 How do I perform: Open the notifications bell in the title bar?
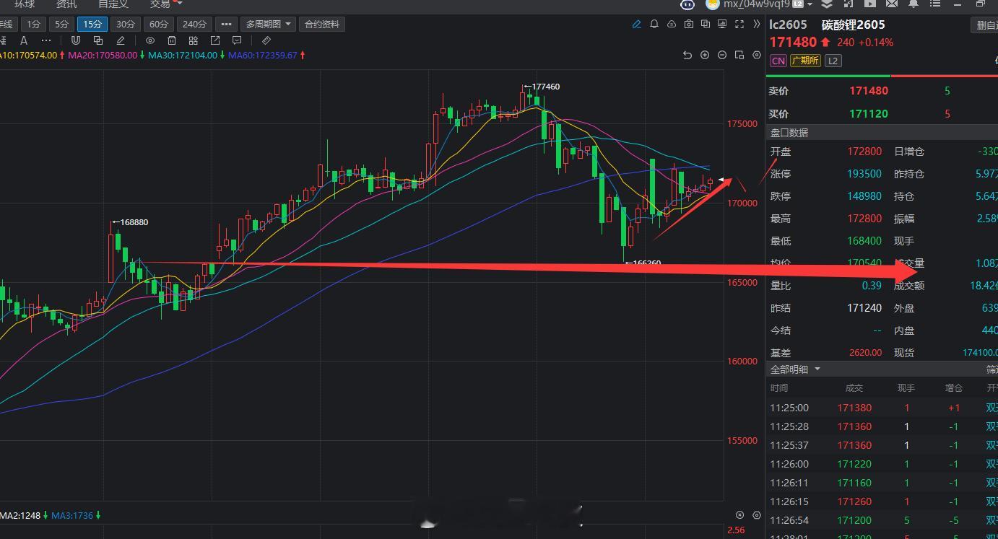coord(914,4)
